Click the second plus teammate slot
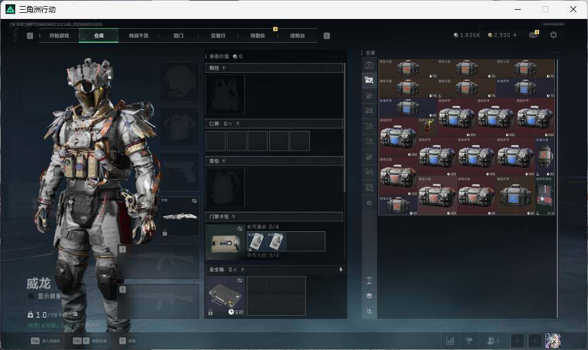This screenshot has width=588, height=350. click(x=535, y=341)
